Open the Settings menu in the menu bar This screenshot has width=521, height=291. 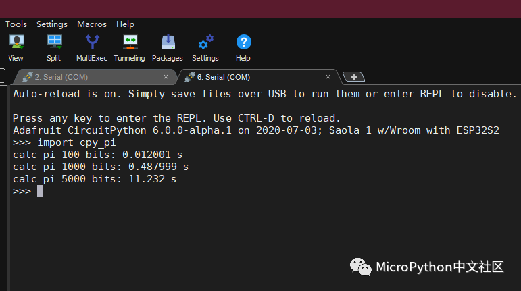click(52, 24)
